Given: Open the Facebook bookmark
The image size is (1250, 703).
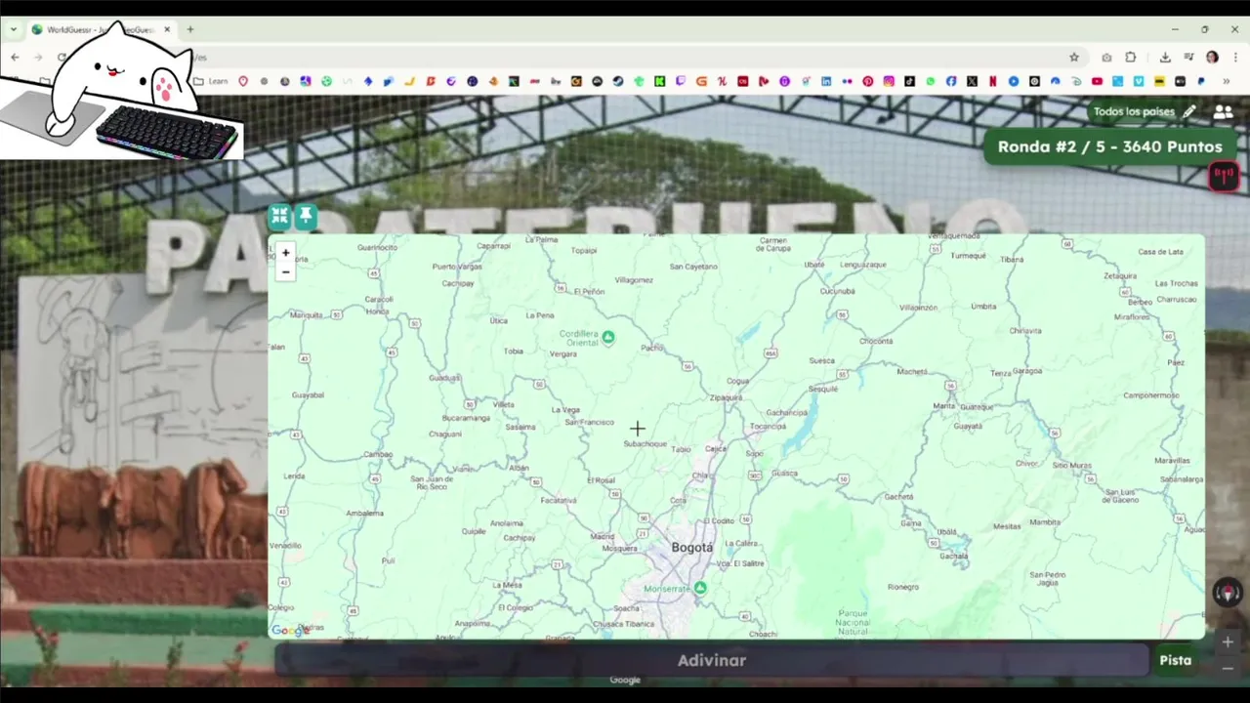Looking at the screenshot, I should coord(951,81).
